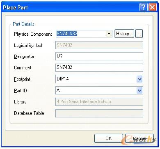160x149 pixels.
Task: Click the help question mark icon
Action: pos(143,7)
